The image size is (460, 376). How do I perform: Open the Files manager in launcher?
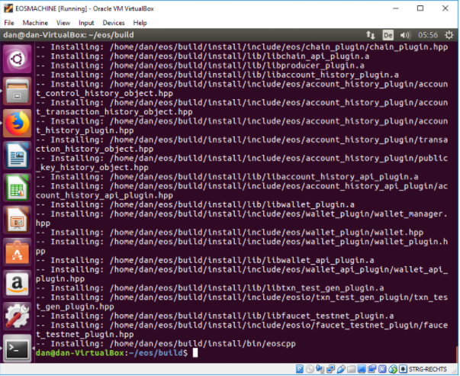(x=17, y=92)
